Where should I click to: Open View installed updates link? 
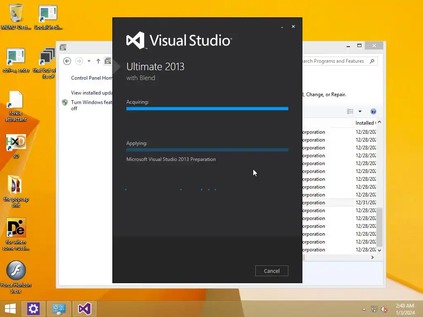92,93
